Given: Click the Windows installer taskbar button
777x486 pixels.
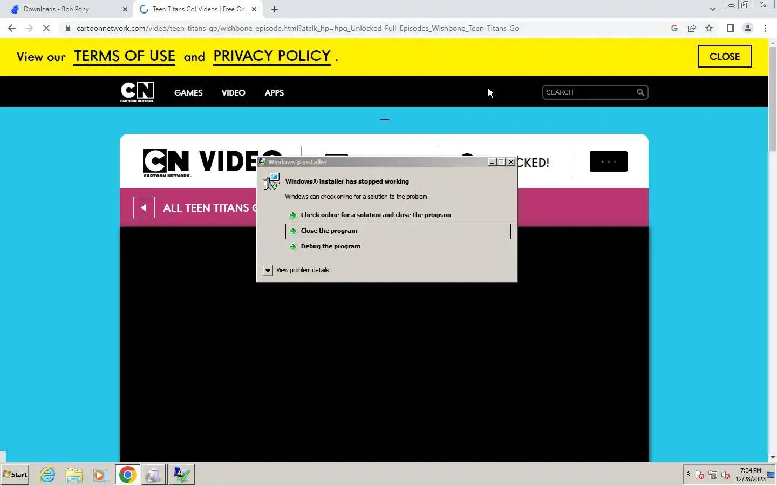Looking at the screenshot, I should click(154, 475).
